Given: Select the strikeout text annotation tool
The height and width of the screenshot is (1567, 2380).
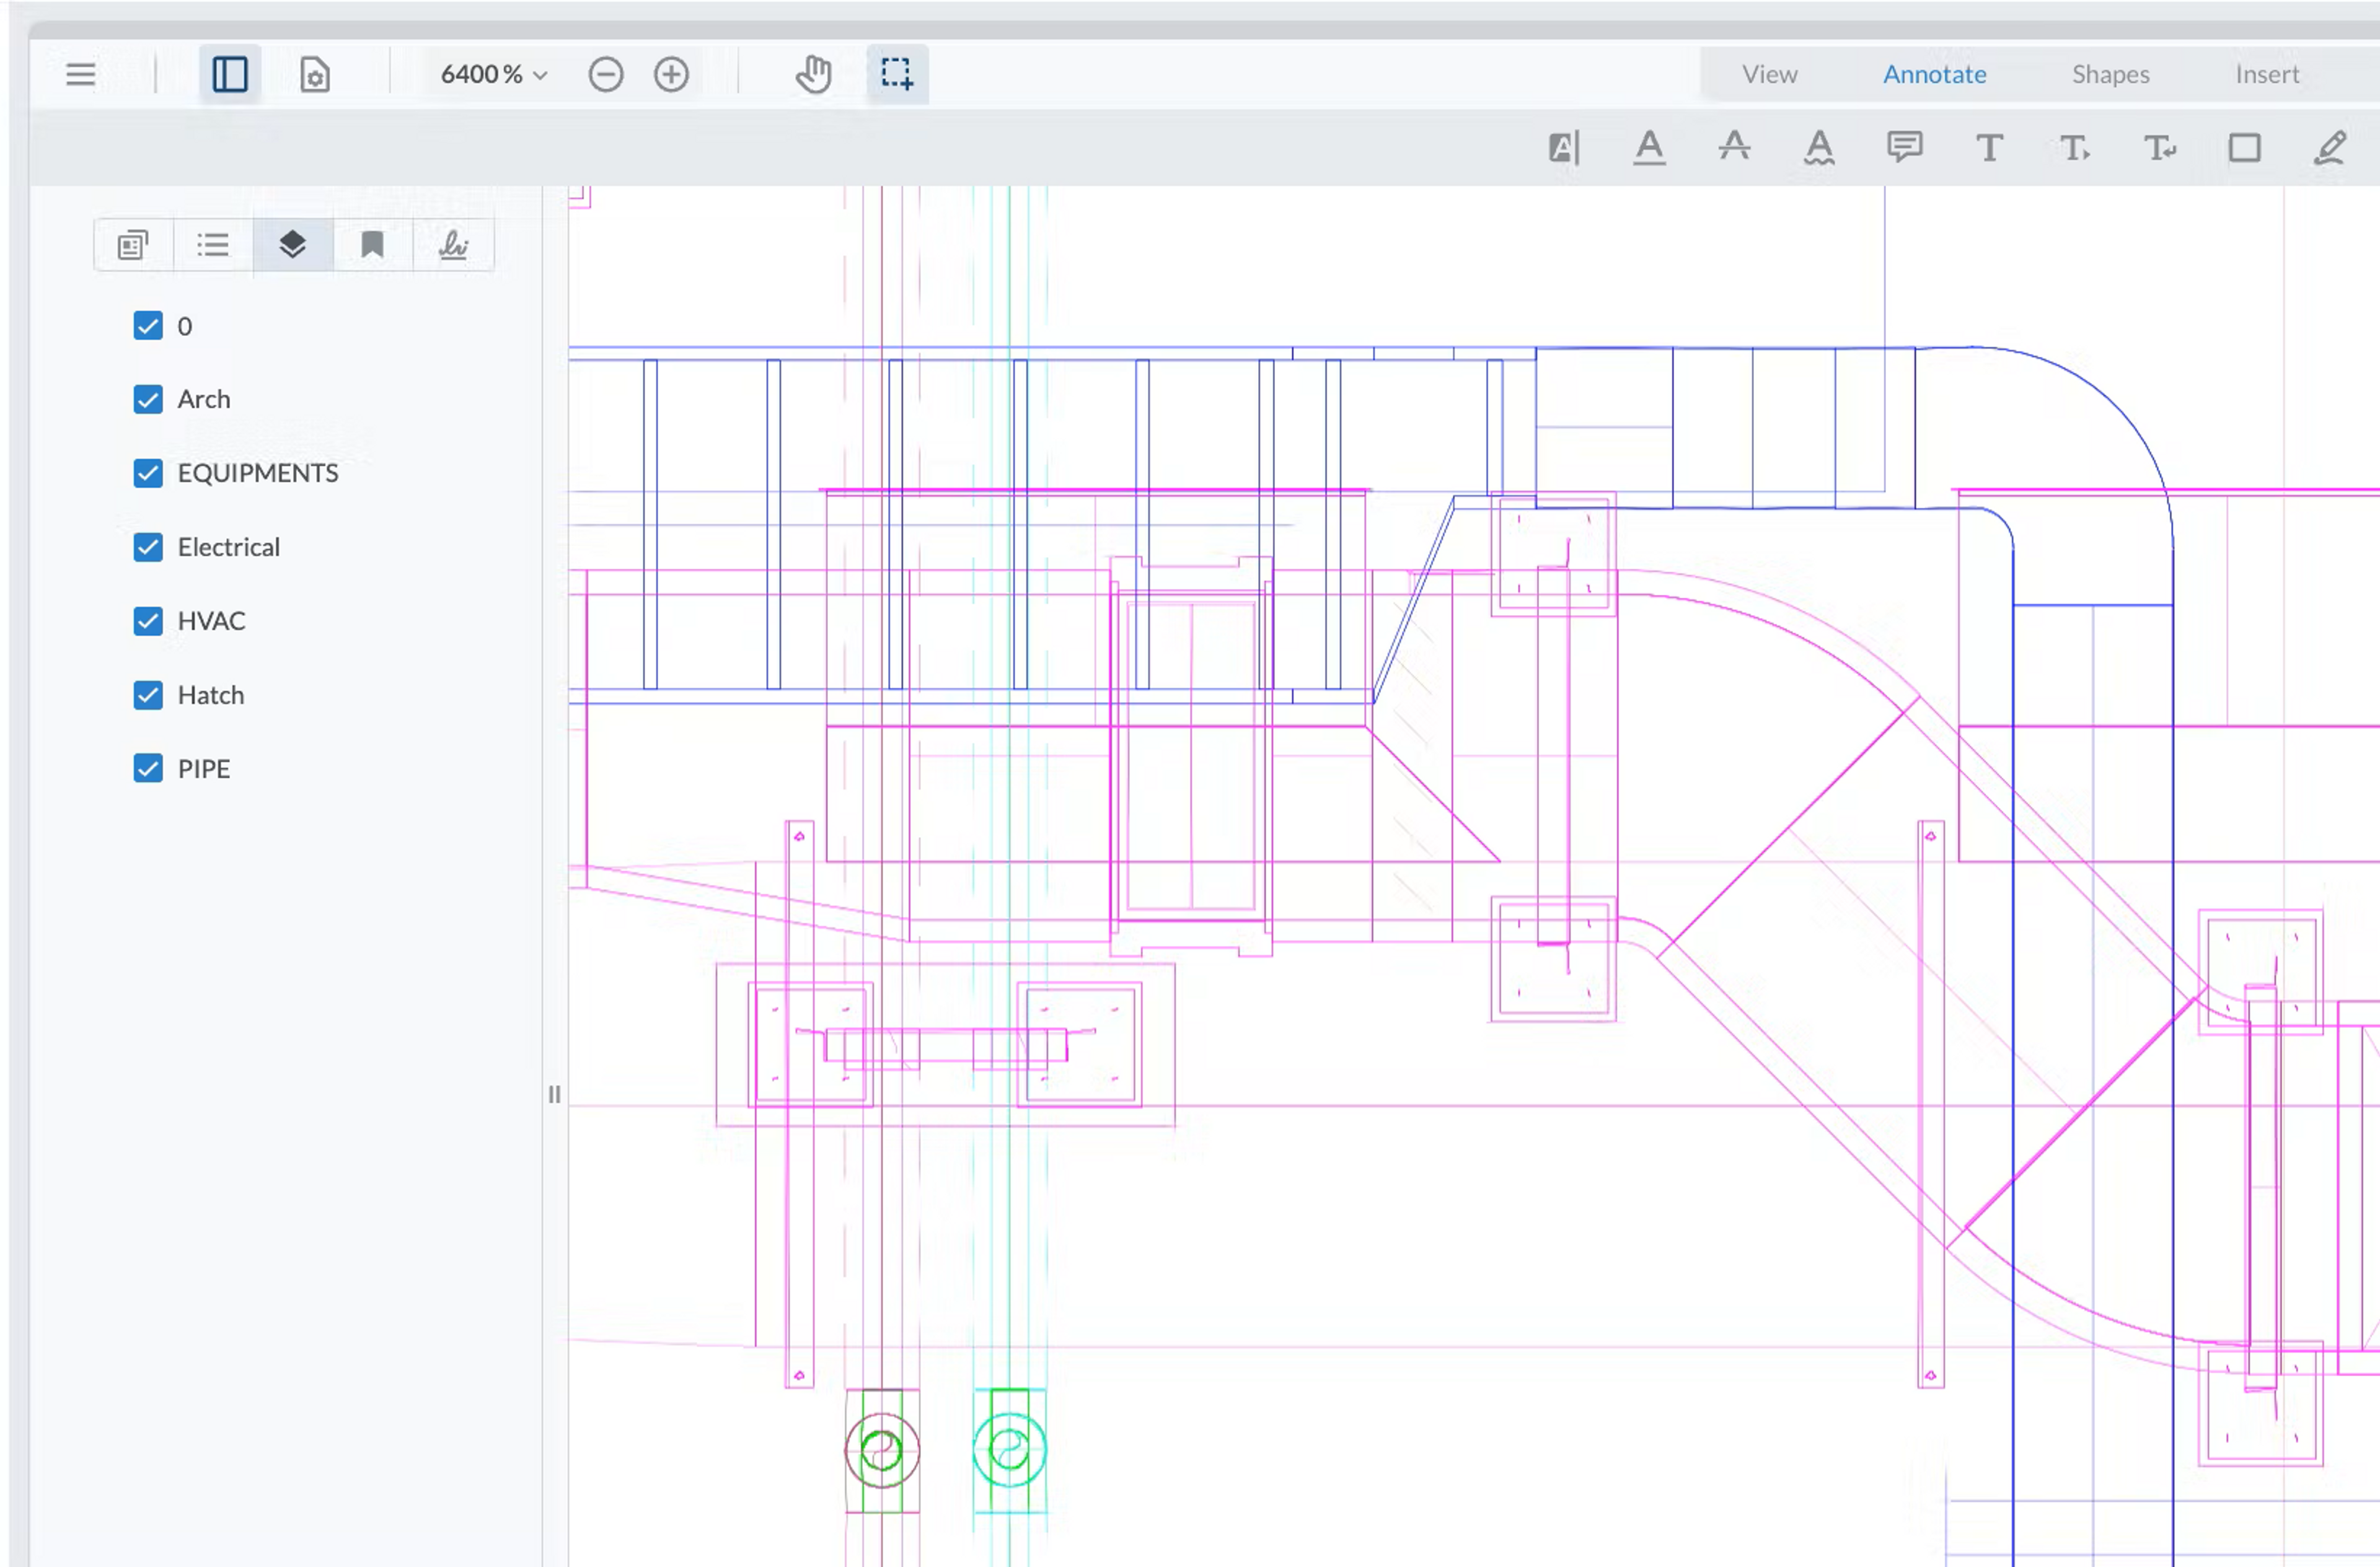Looking at the screenshot, I should pyautogui.click(x=1734, y=148).
